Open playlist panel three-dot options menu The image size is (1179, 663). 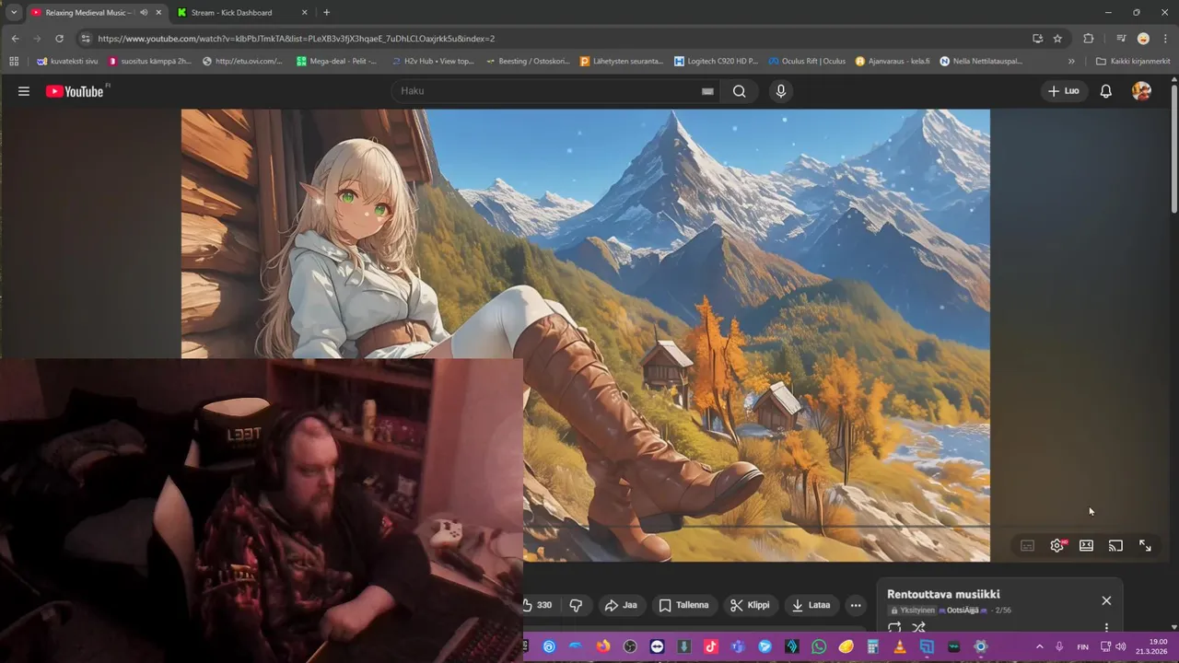[1106, 628]
